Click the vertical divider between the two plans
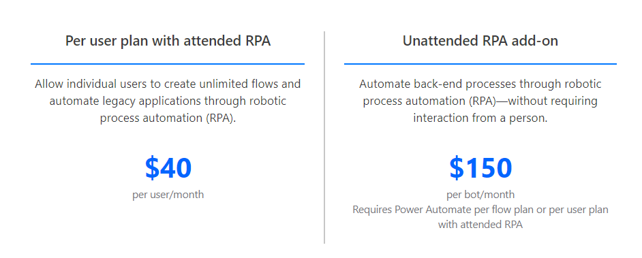This screenshot has width=642, height=258. tap(324, 138)
